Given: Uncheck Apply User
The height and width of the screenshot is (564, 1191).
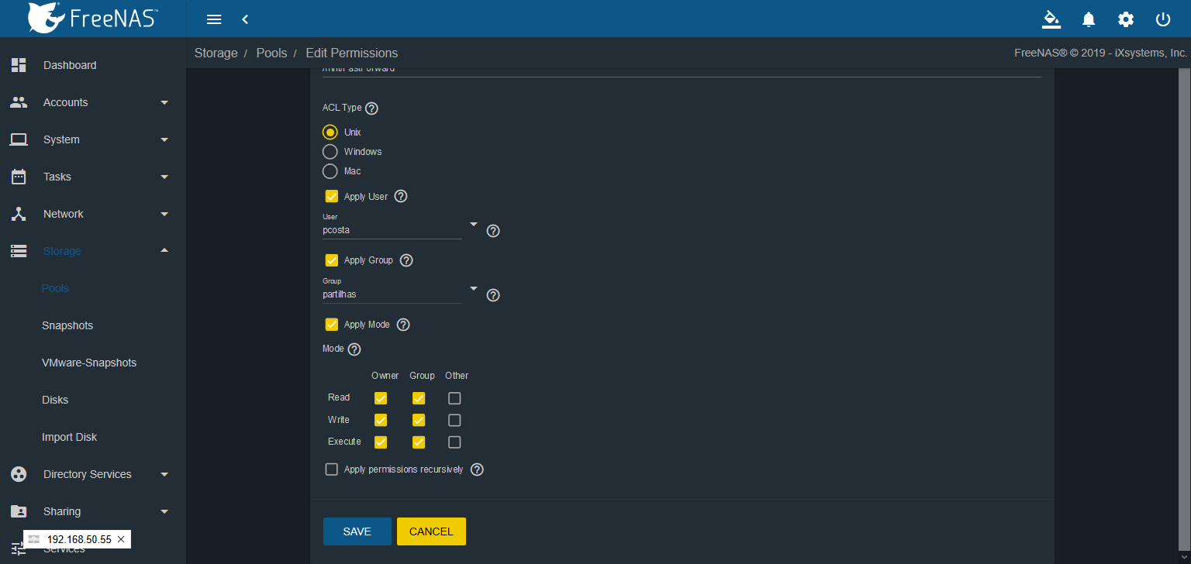Looking at the screenshot, I should tap(332, 196).
